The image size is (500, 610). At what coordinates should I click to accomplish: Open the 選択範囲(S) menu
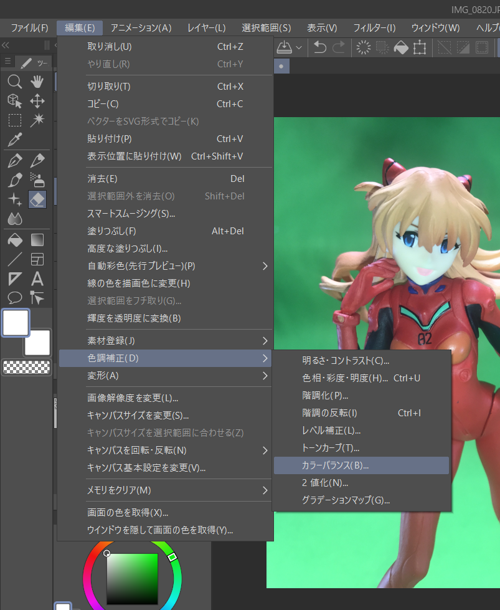pos(267,28)
